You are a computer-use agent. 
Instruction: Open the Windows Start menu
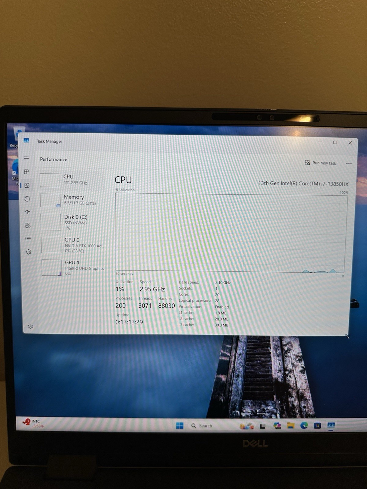pyautogui.click(x=180, y=425)
